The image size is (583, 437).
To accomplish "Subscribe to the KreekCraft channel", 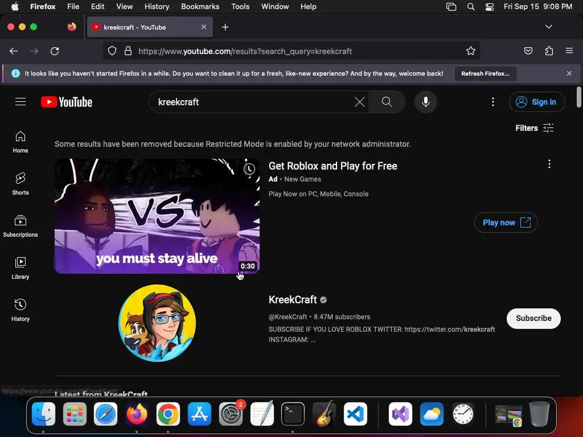I will pos(533,319).
